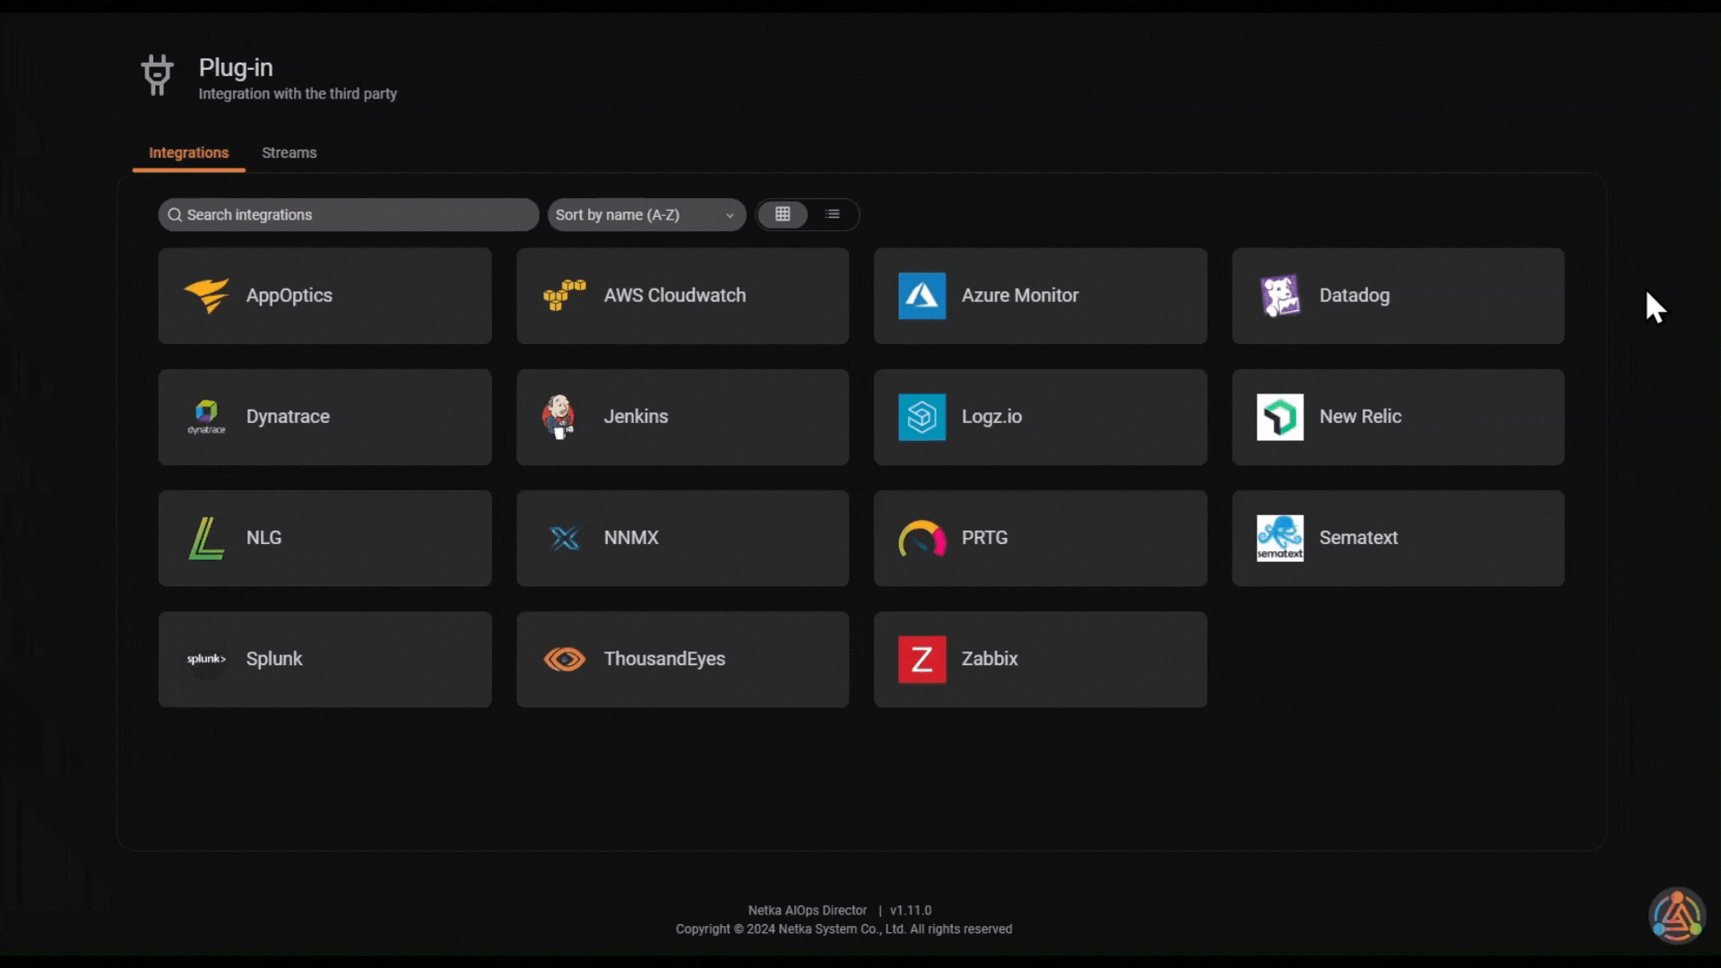Image resolution: width=1721 pixels, height=968 pixels.
Task: Open the Sort by name (A-Z) dropdown
Action: (646, 215)
